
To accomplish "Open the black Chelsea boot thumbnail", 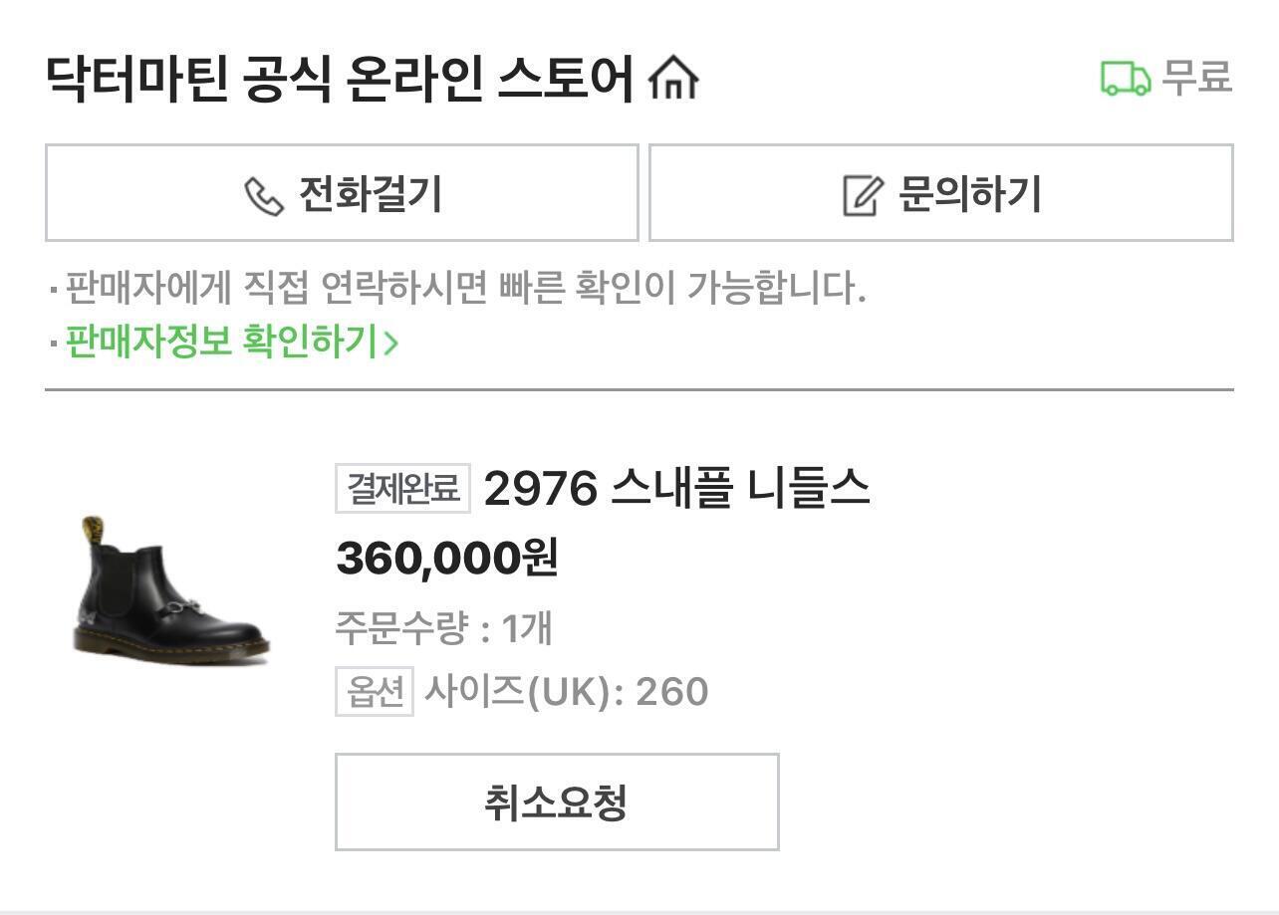I will pos(170,587).
